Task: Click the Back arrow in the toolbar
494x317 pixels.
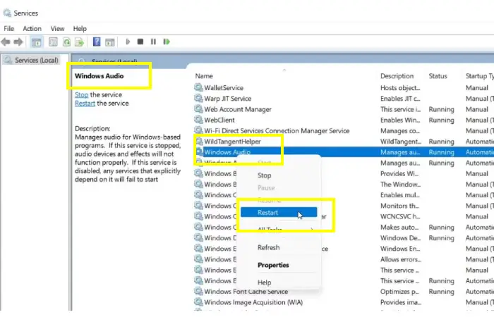Action: coord(6,42)
